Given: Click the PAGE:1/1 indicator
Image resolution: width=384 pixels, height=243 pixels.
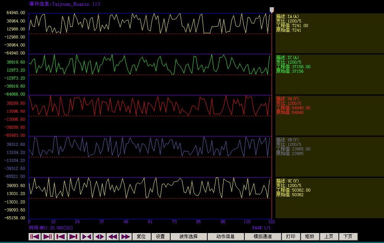Looking at the screenshot, I should click(x=262, y=228).
